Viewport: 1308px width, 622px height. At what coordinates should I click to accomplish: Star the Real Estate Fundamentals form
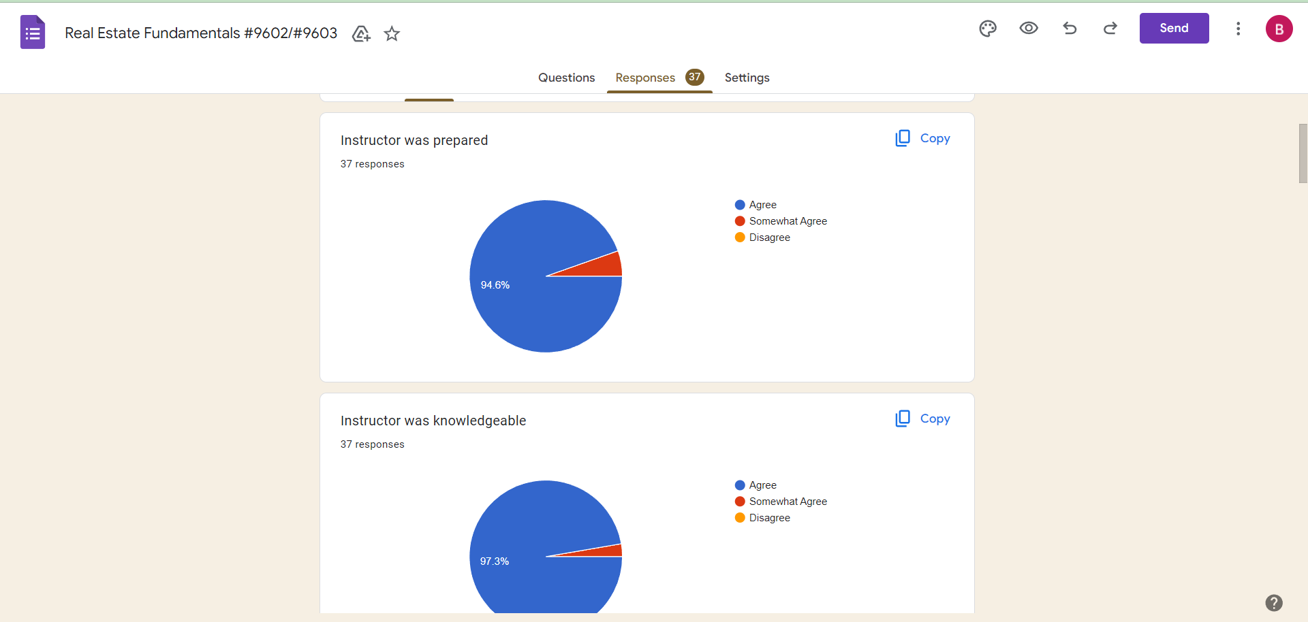tap(392, 33)
